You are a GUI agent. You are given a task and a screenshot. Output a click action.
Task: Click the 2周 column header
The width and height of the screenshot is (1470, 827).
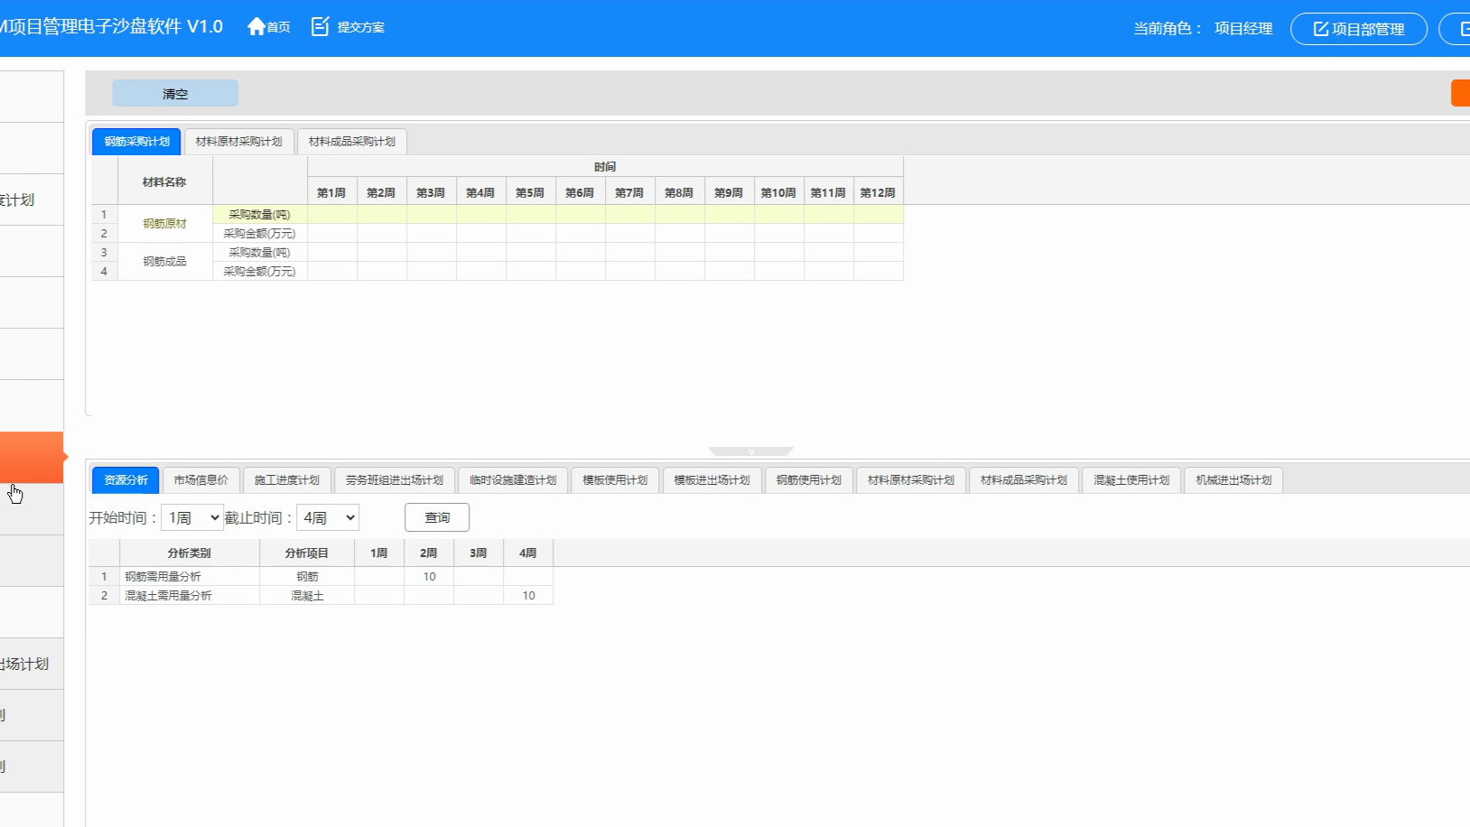pos(429,553)
